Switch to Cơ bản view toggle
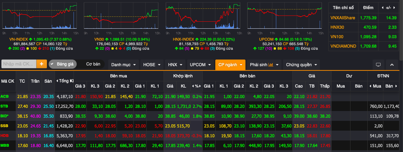Viewport: 403px width, 152px height. [93, 64]
